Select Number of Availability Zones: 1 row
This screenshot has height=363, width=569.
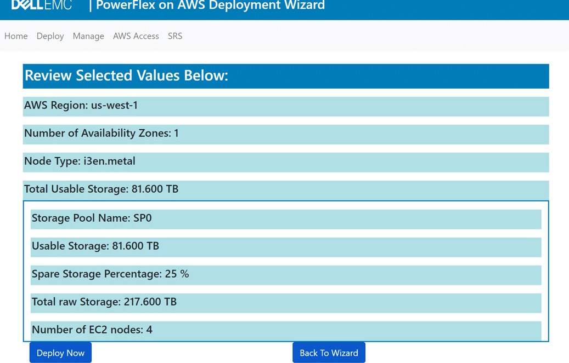(x=286, y=134)
